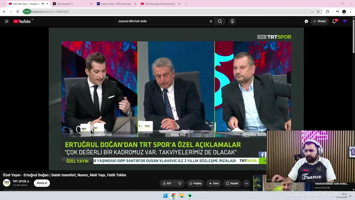Start voice search with the microphone
Screen dimensions: 355x200
[232, 21]
